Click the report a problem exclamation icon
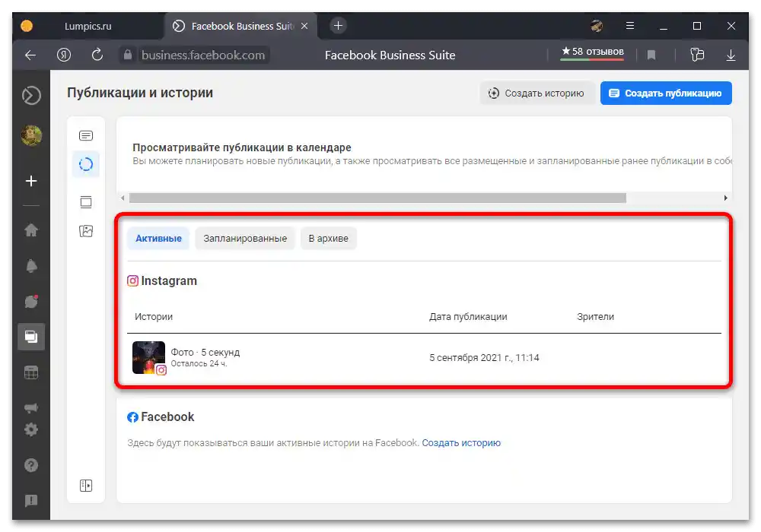The image size is (761, 532). pyautogui.click(x=31, y=501)
